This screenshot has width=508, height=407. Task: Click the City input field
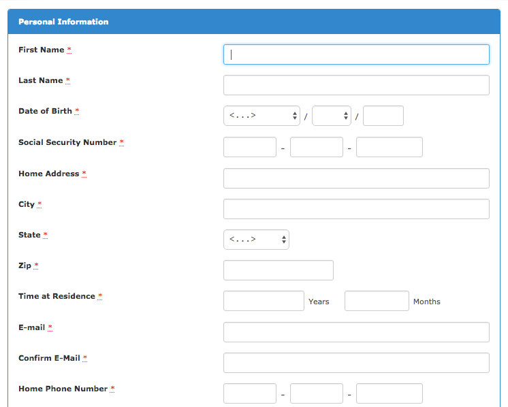tap(356, 209)
